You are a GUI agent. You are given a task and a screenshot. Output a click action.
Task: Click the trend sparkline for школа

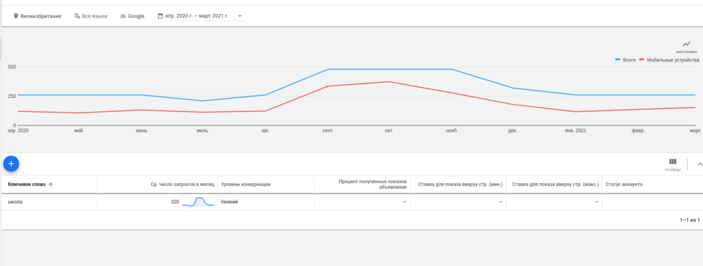(x=198, y=202)
